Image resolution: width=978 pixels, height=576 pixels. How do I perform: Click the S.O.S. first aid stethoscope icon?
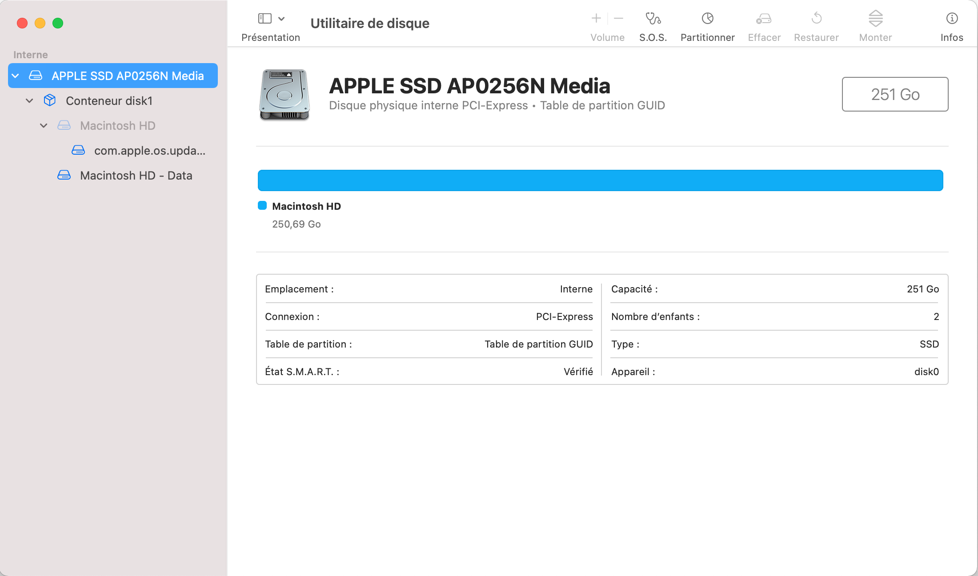[653, 19]
